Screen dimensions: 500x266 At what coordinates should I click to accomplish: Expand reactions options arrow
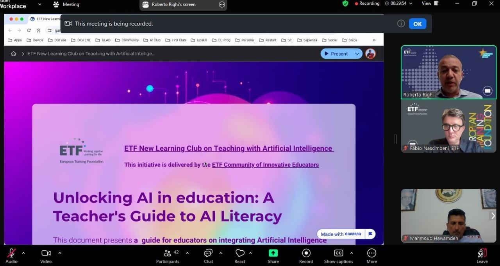(250, 253)
